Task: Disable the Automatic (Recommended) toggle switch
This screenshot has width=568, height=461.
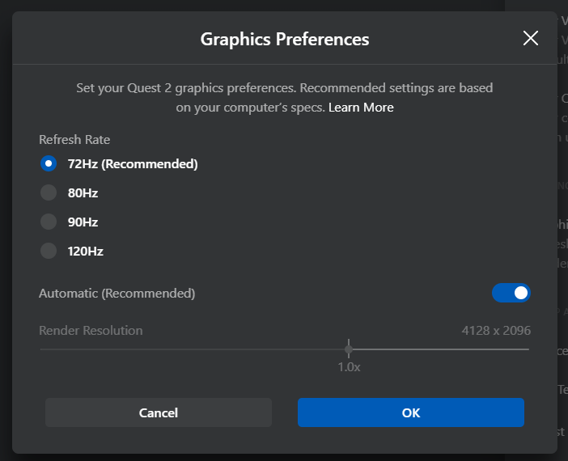Action: click(x=511, y=293)
